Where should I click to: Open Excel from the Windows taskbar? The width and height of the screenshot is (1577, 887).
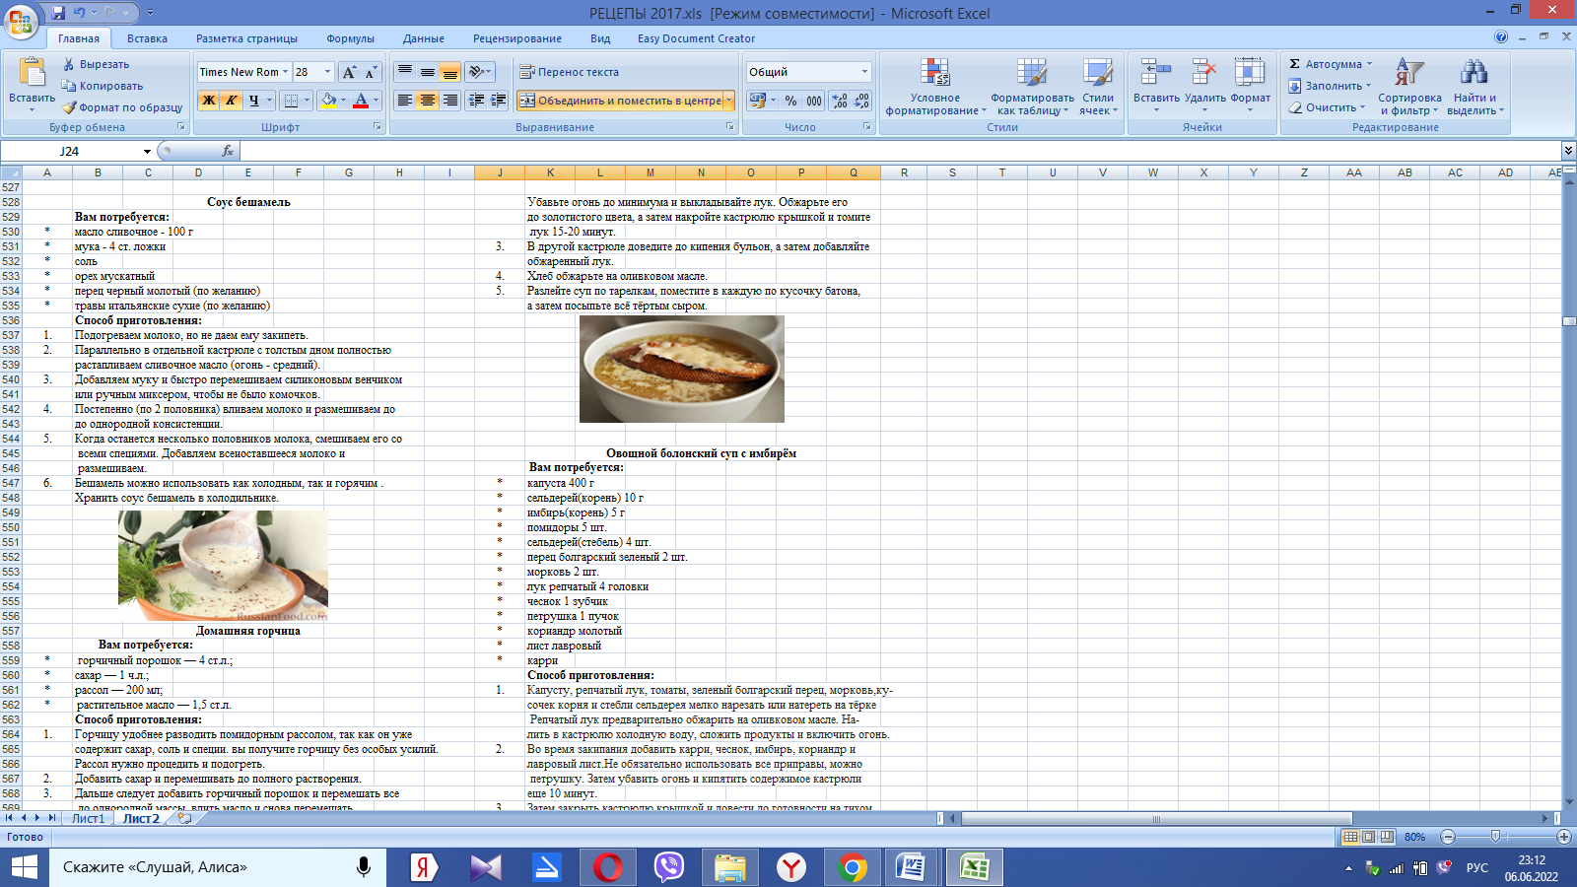(974, 867)
